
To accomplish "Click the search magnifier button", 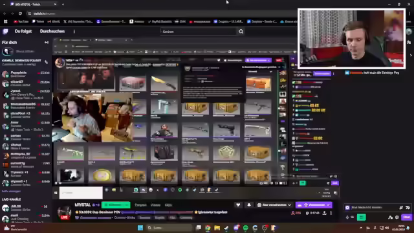I will click(241, 32).
